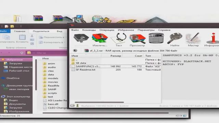Screen dimensions: 219x123
Task: Launch the Мастер (Wizard) tool
Action: click(x=193, y=38)
